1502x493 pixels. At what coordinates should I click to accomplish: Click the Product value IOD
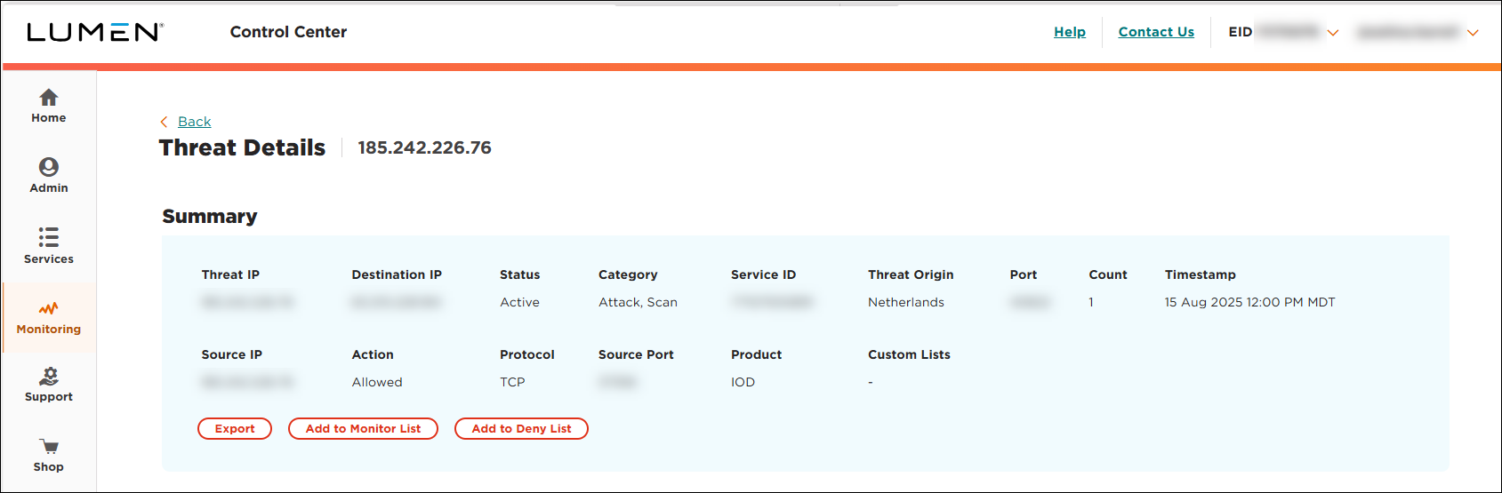(743, 382)
